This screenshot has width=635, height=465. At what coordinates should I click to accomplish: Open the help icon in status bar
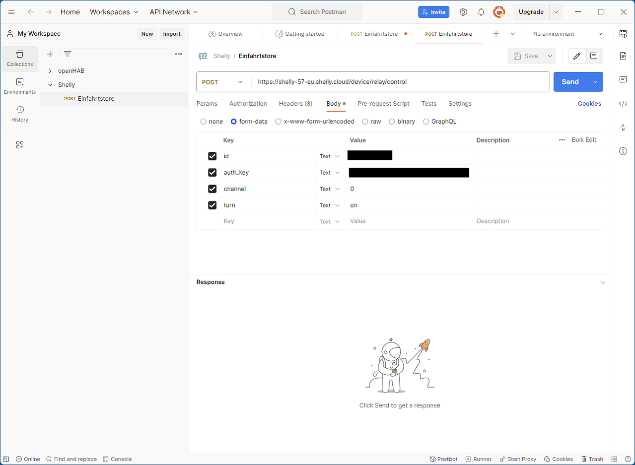click(628, 459)
